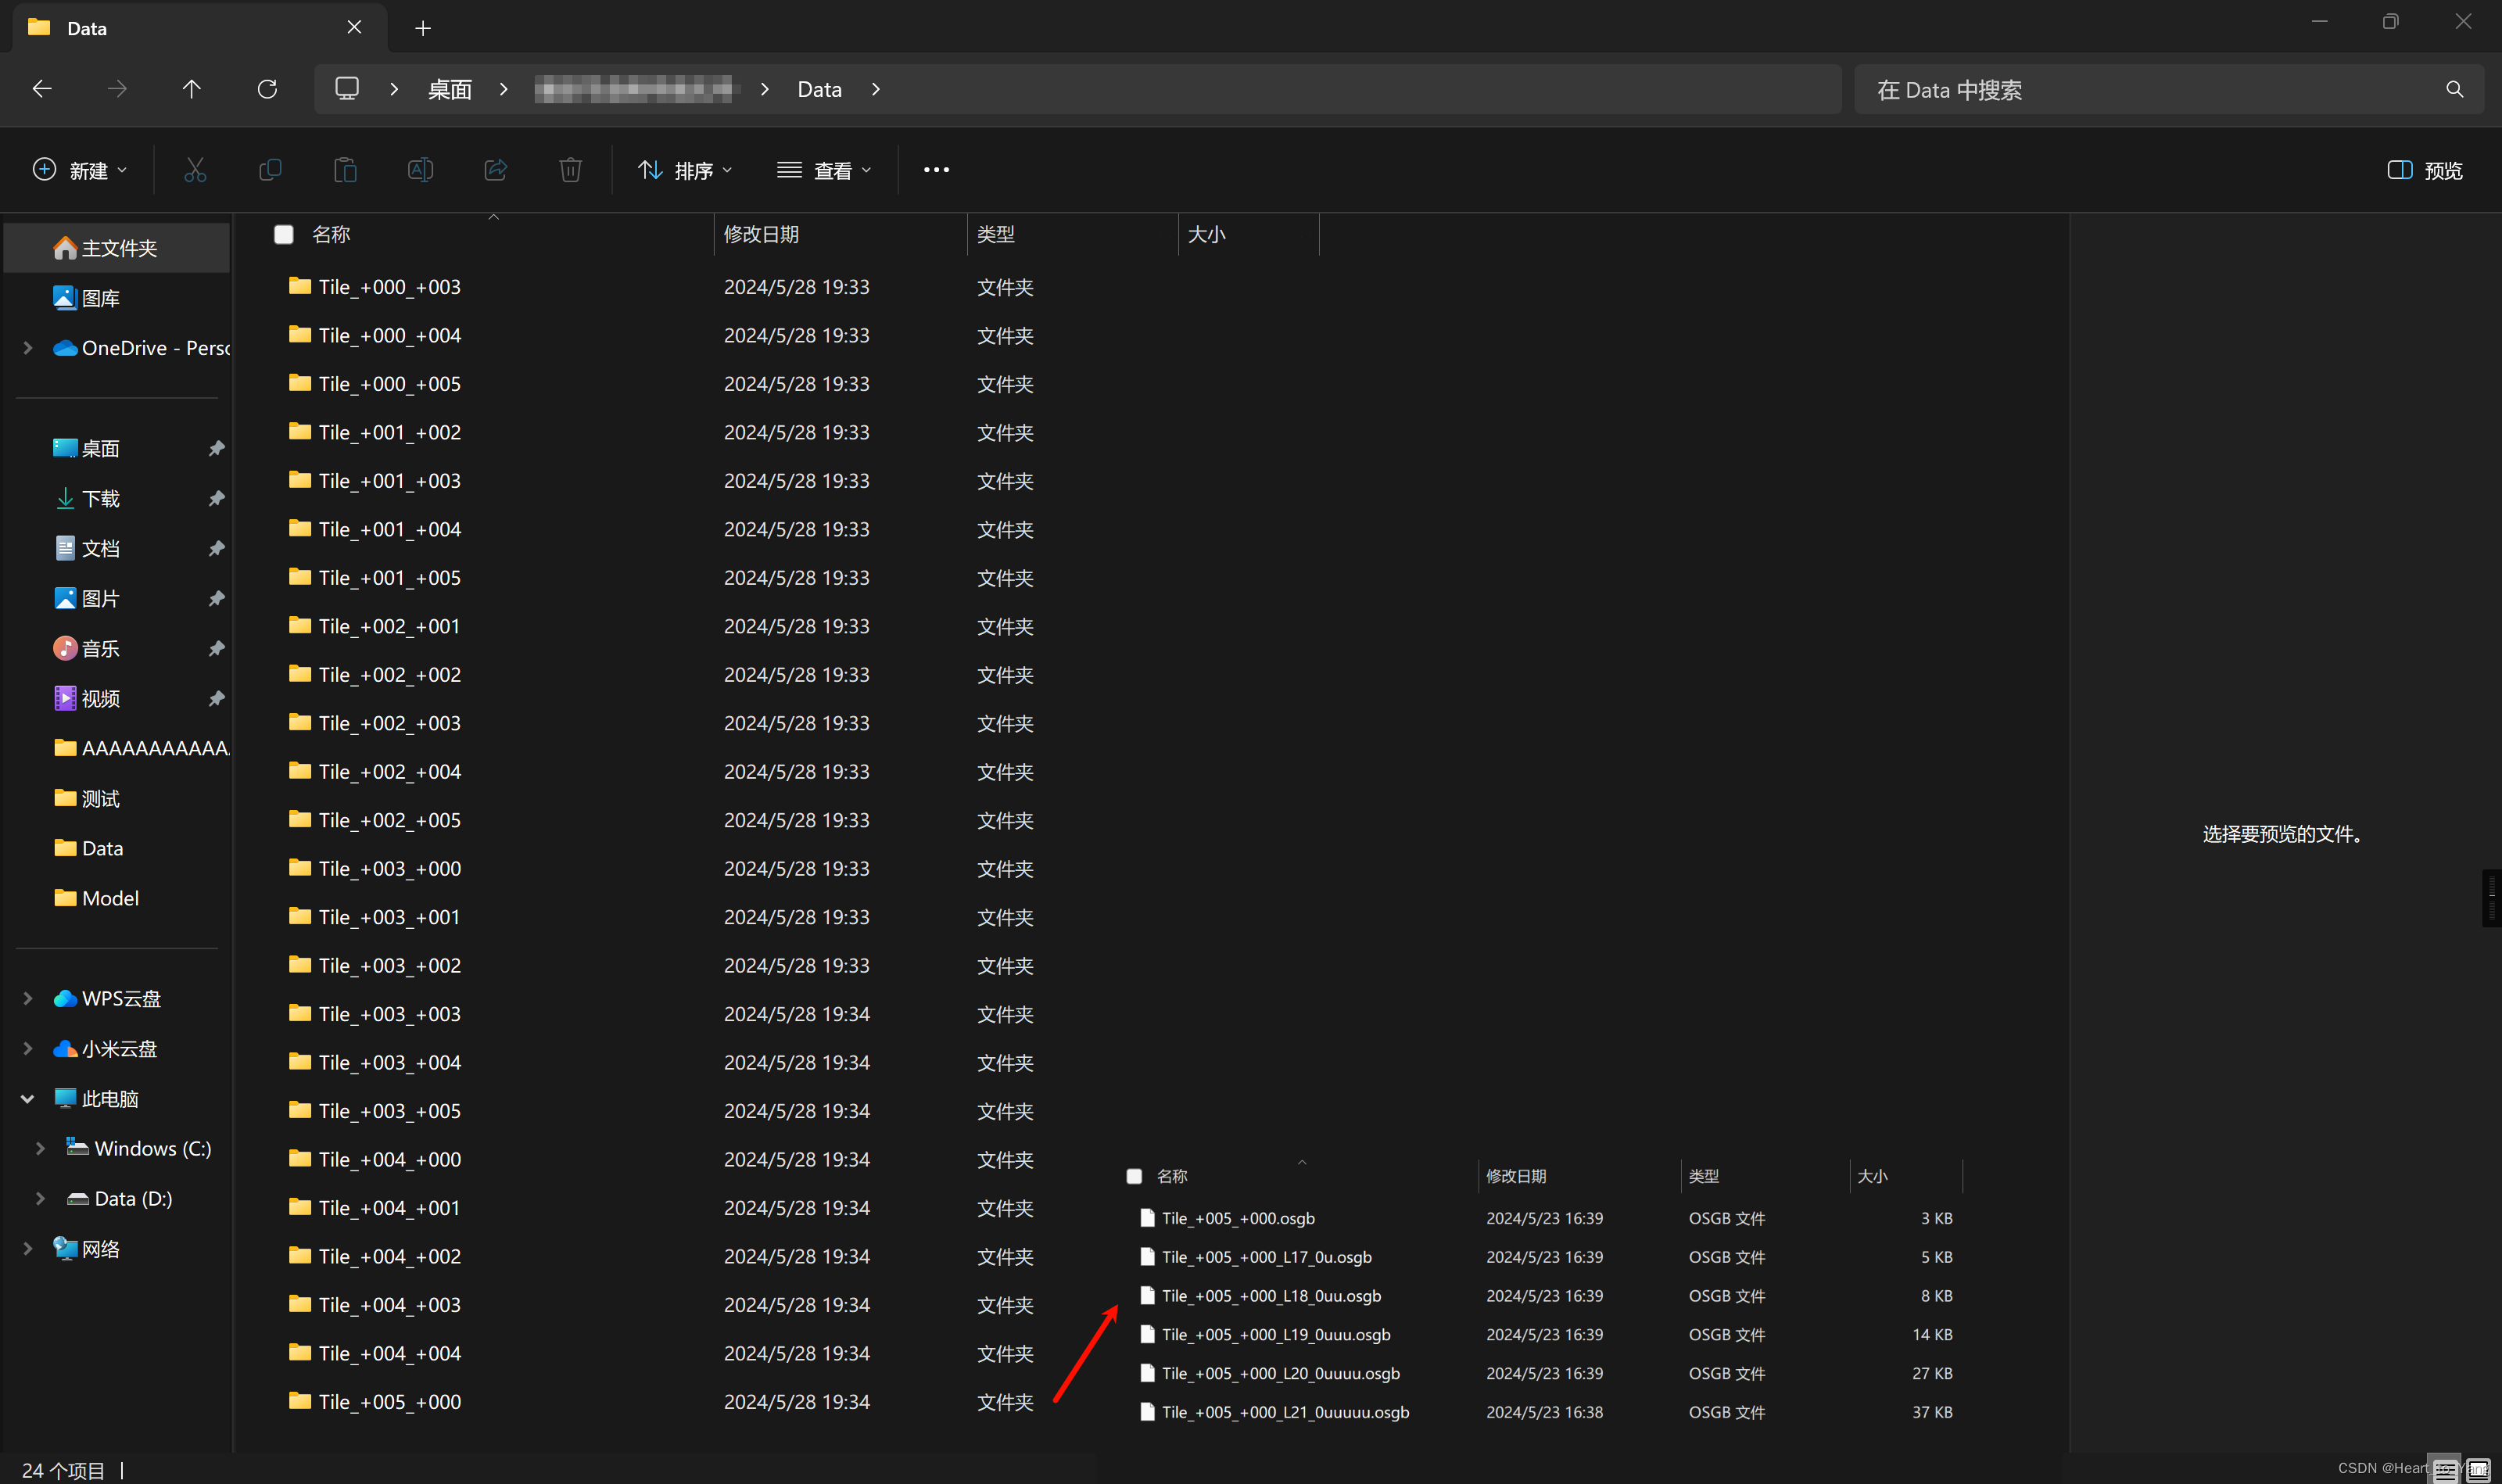Click the Share icon in the toolbar
The height and width of the screenshot is (1484, 2502).
495,170
